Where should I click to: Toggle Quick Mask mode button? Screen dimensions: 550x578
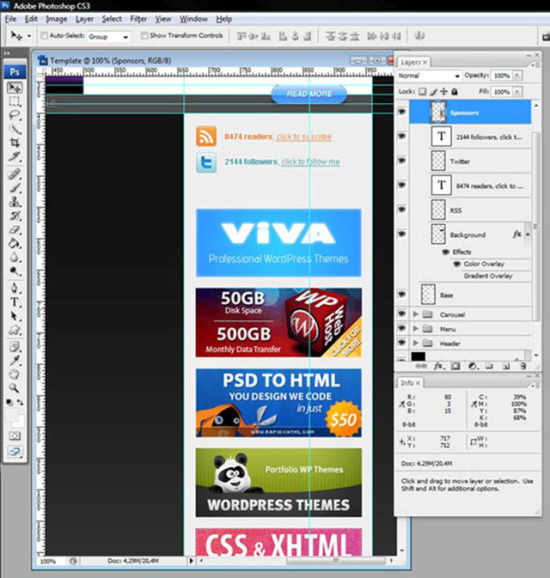(x=15, y=436)
